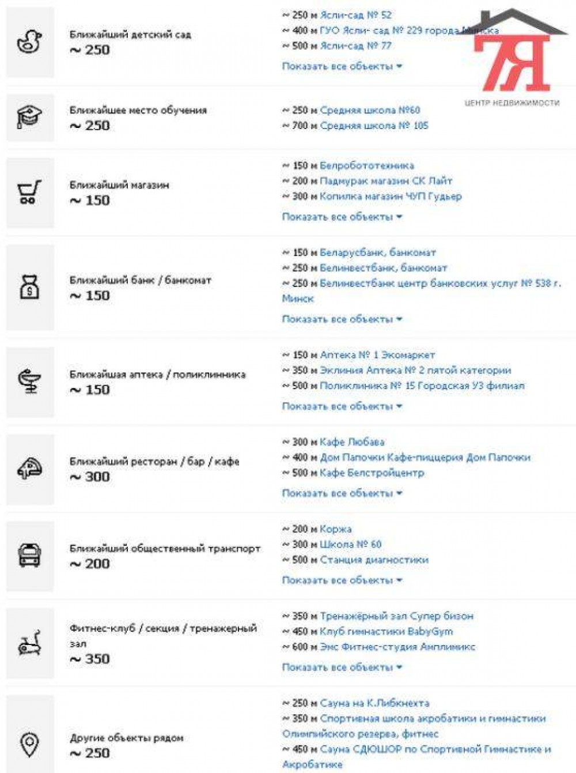The width and height of the screenshot is (576, 773).
Task: Click the shopping cart store icon
Action: point(29,193)
